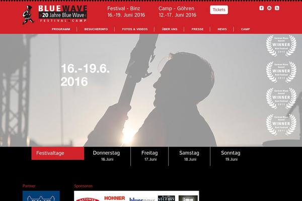Open the Presse menu item
This screenshot has width=302, height=201.
(x=197, y=29)
